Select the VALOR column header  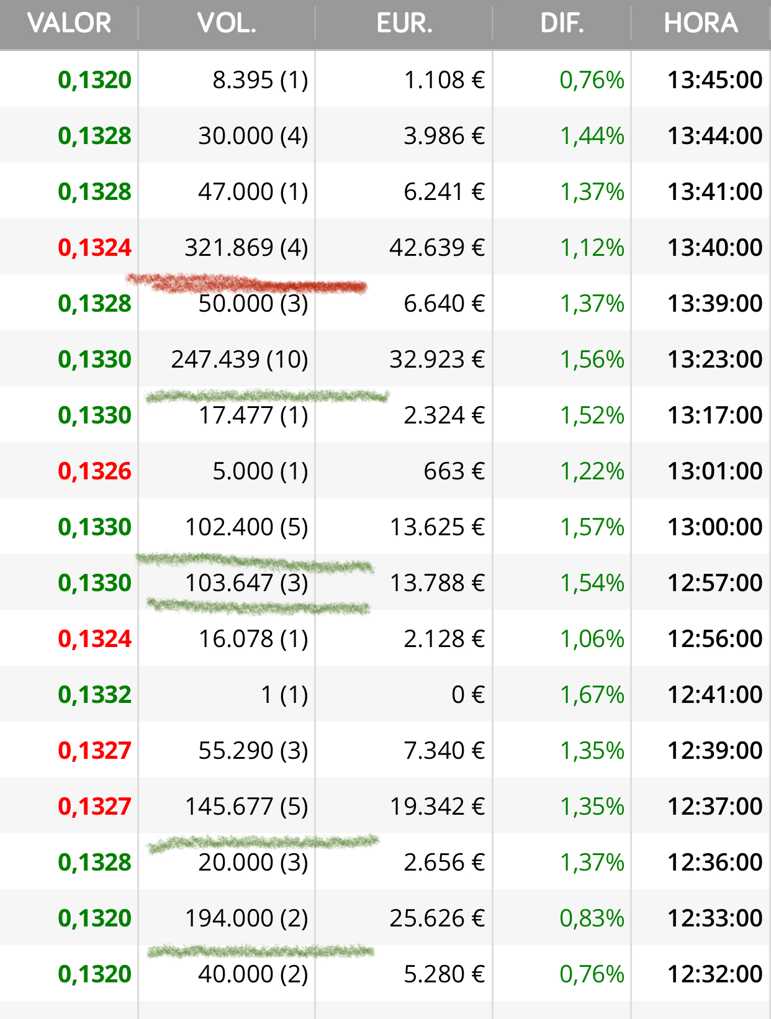click(69, 24)
